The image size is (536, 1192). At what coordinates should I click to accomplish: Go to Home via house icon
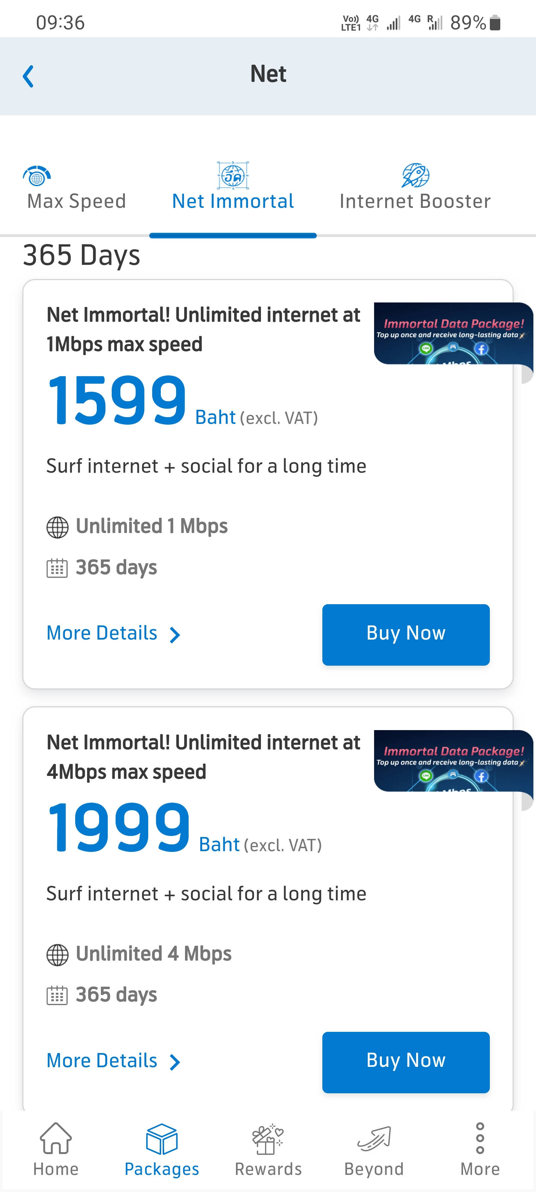56,1139
